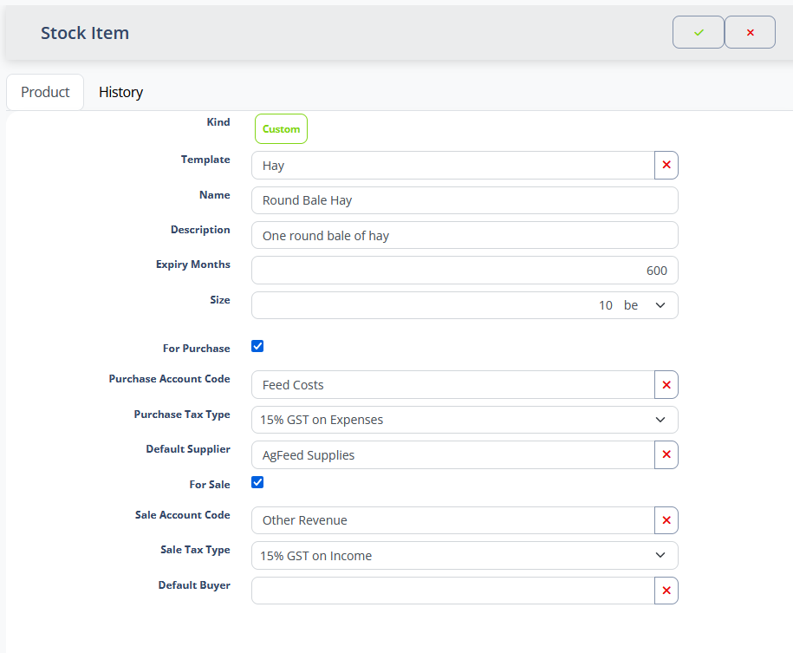
Task: Open the Size unit dropdown
Action: click(x=644, y=305)
